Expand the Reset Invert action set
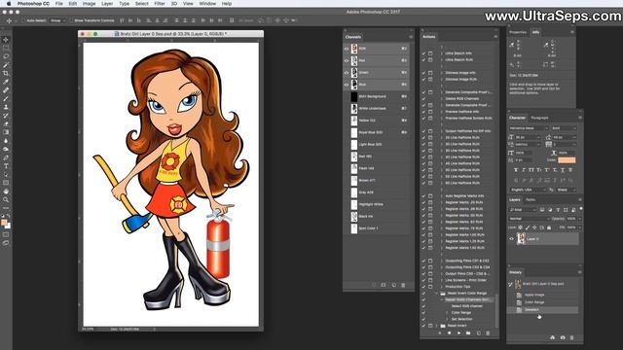The width and height of the screenshot is (623, 350). pyautogui.click(x=436, y=326)
